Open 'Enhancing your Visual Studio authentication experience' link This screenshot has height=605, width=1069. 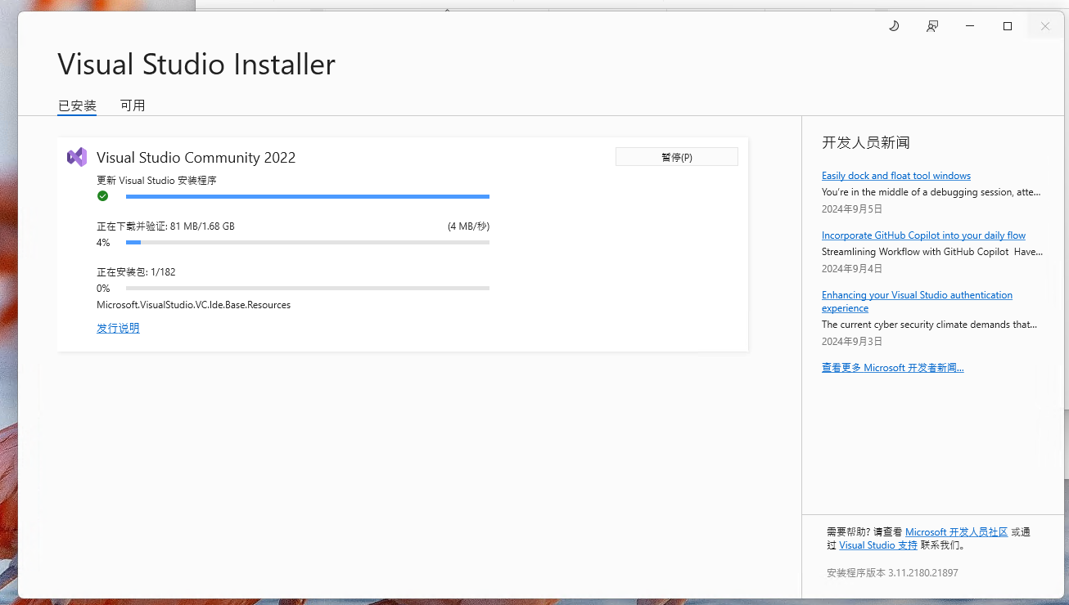pos(917,302)
